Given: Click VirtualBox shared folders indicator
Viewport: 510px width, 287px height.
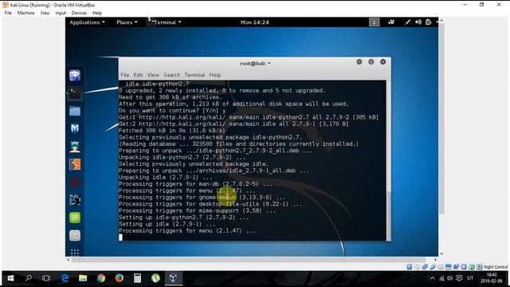Looking at the screenshot, I should point(441,267).
